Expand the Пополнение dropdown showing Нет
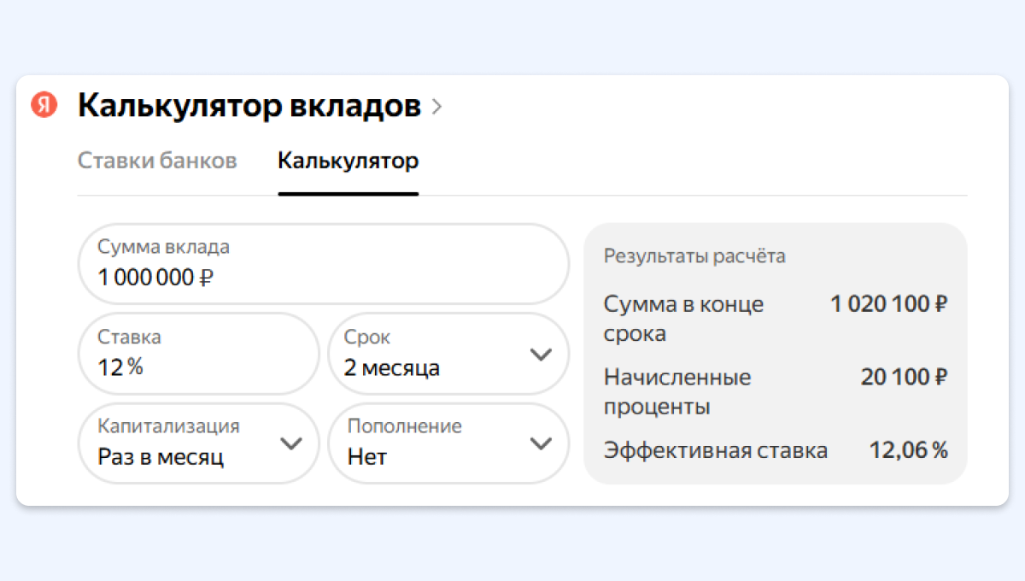 pos(427,443)
